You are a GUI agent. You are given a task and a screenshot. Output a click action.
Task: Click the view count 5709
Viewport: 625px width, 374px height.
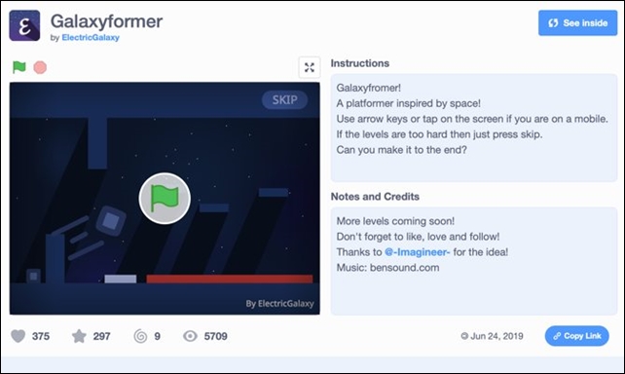216,336
